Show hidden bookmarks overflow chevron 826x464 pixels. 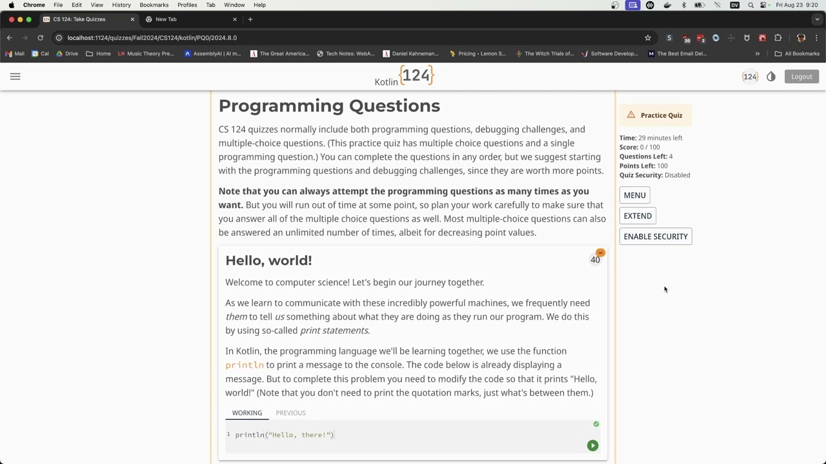[x=758, y=53]
